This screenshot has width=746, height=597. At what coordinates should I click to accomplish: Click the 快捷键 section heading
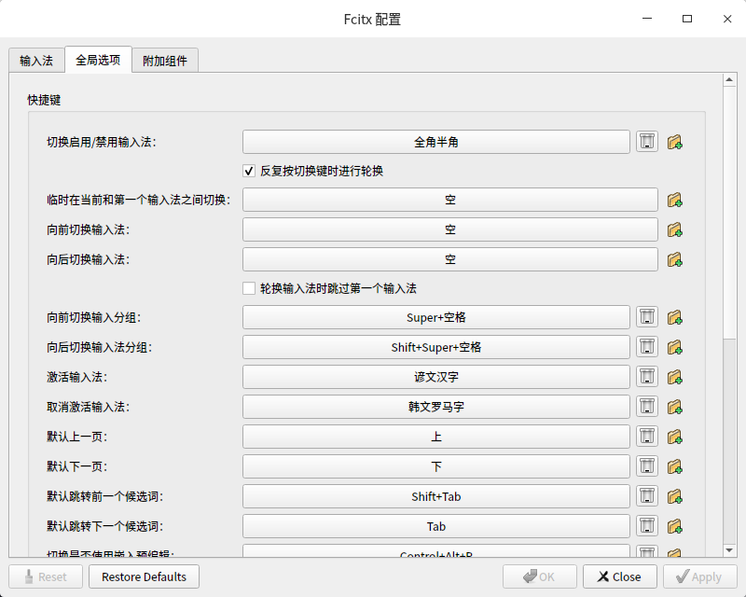(44, 100)
